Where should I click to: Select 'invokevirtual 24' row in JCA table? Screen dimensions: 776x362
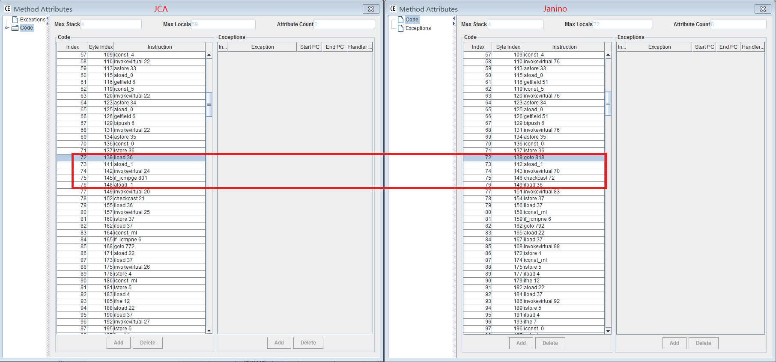pos(131,171)
